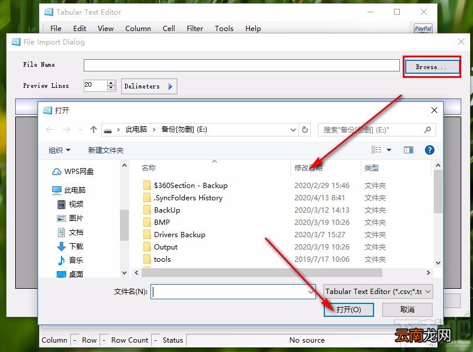Open the help question mark icon
The width and height of the screenshot is (473, 352).
pos(430,150)
